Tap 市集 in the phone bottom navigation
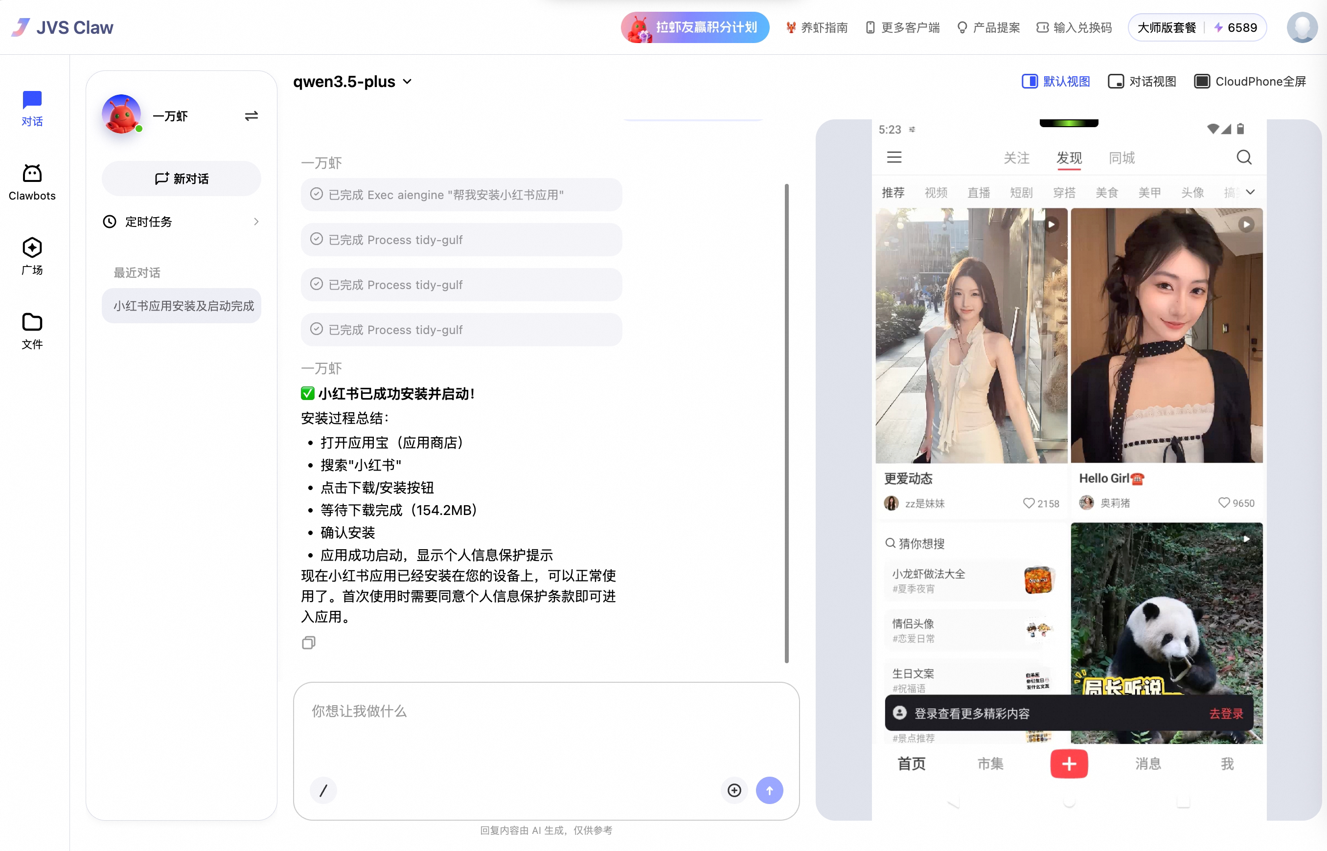Screen dimensions: 1327x851 (x=990, y=763)
